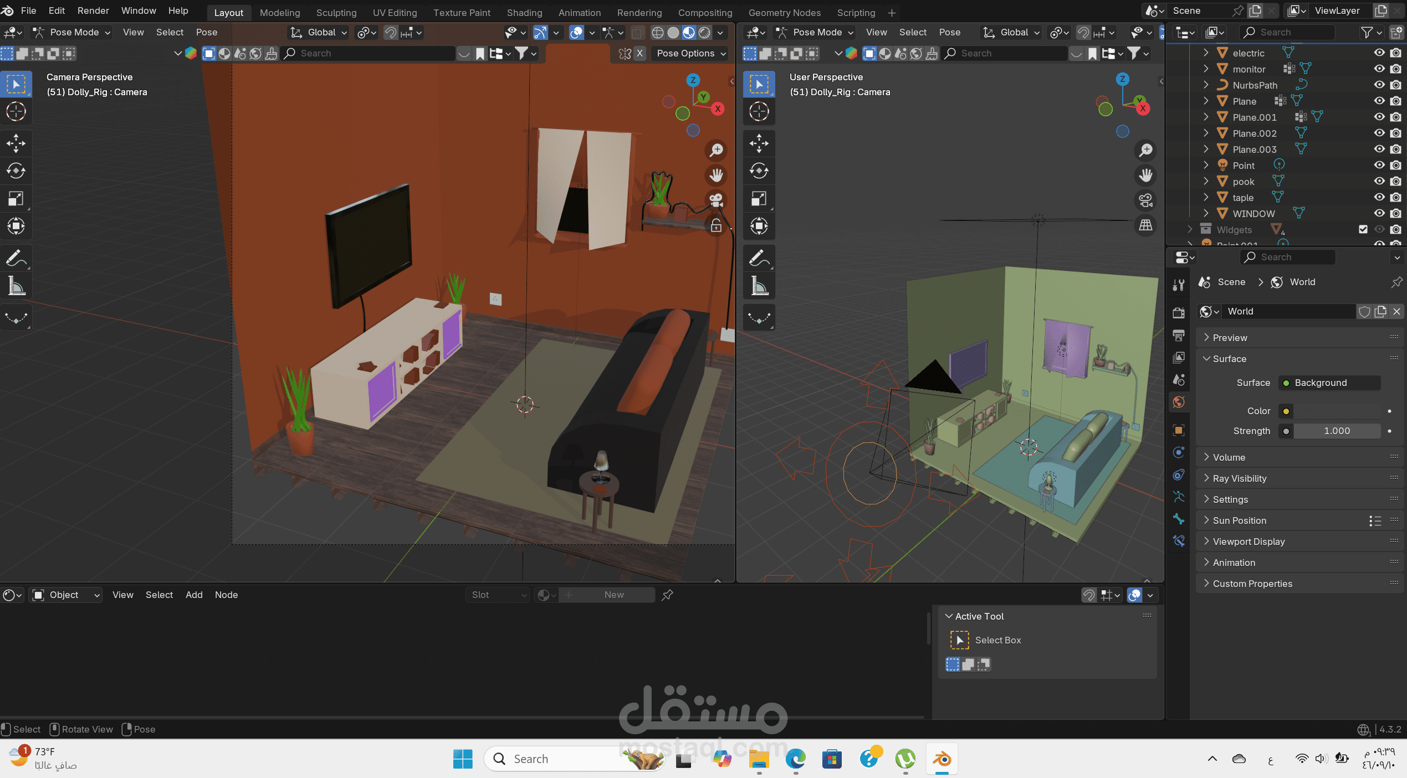The width and height of the screenshot is (1407, 778).
Task: Toggle camera view icon in left viewport
Action: click(x=716, y=200)
